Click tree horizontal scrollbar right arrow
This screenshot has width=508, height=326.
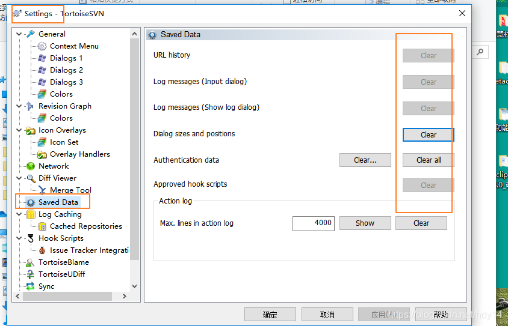125,296
